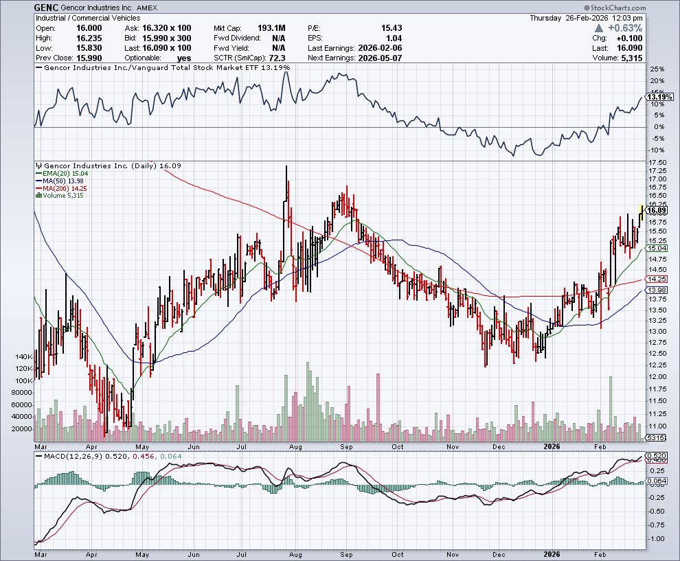Screen dimensions: 680x561
Task: Click the Optionable 'yes' value
Action: pyautogui.click(x=184, y=58)
